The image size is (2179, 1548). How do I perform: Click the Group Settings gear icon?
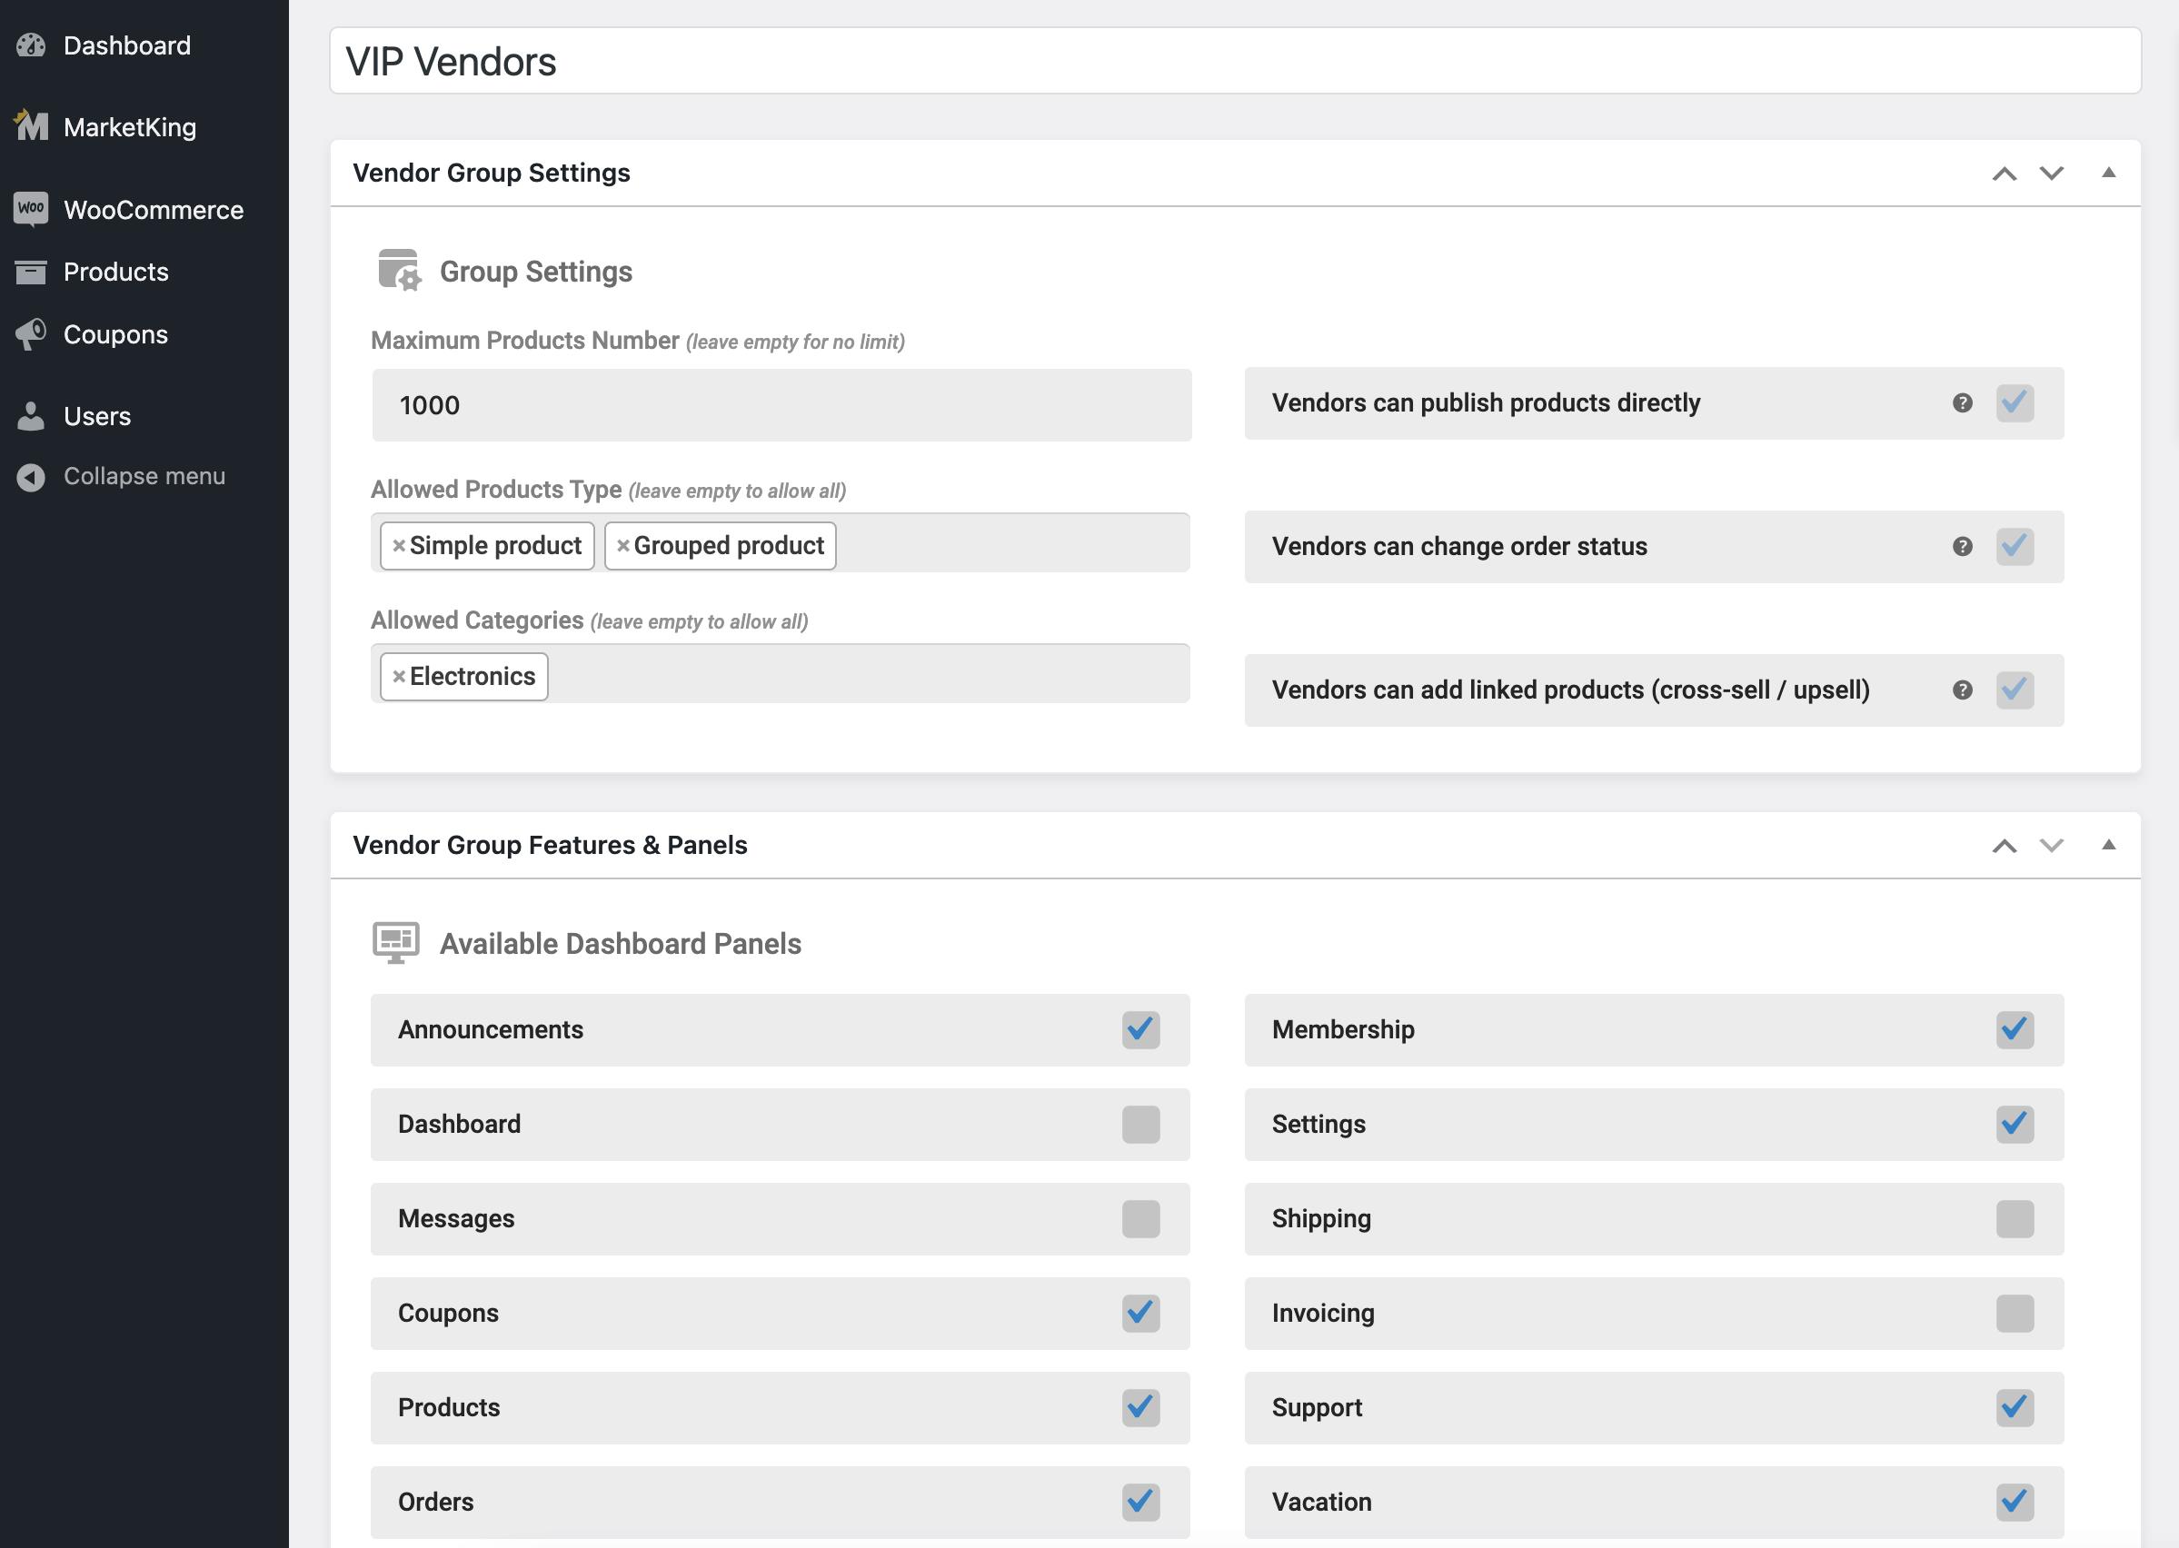point(398,271)
